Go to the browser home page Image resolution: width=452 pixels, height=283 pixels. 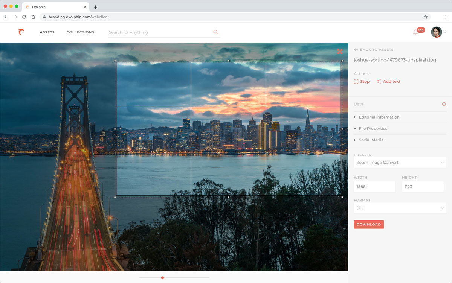33,17
